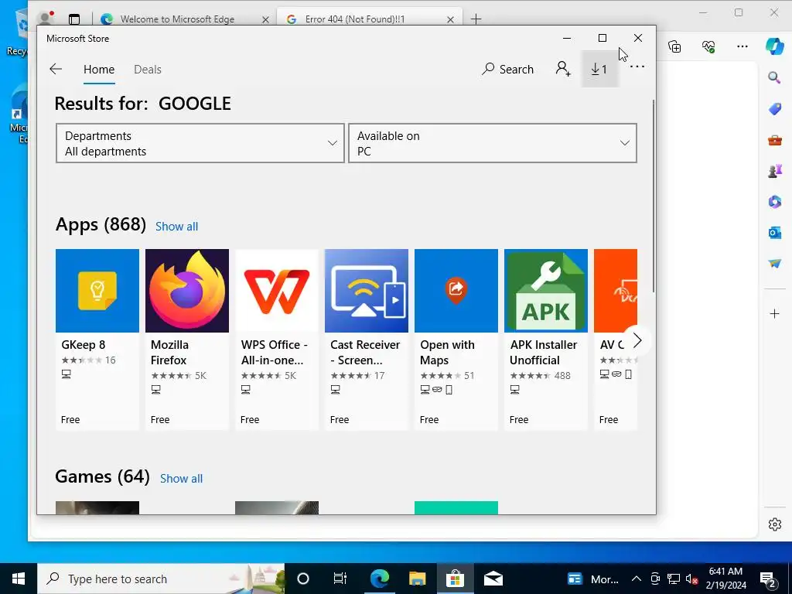
Task: Open File Explorer from the taskbar
Action: point(417,579)
